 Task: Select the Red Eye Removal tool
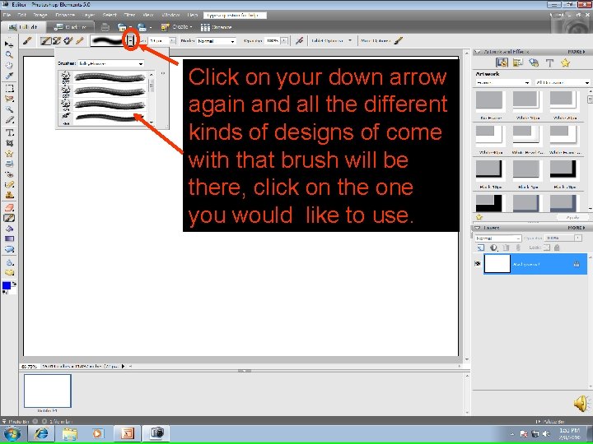coord(9,174)
